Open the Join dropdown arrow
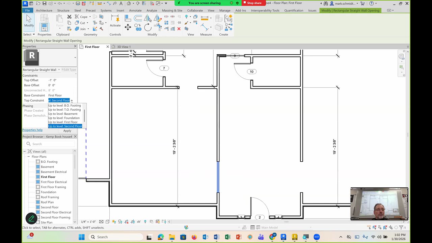Screen dimensions: 432x243 (x=88, y=29)
